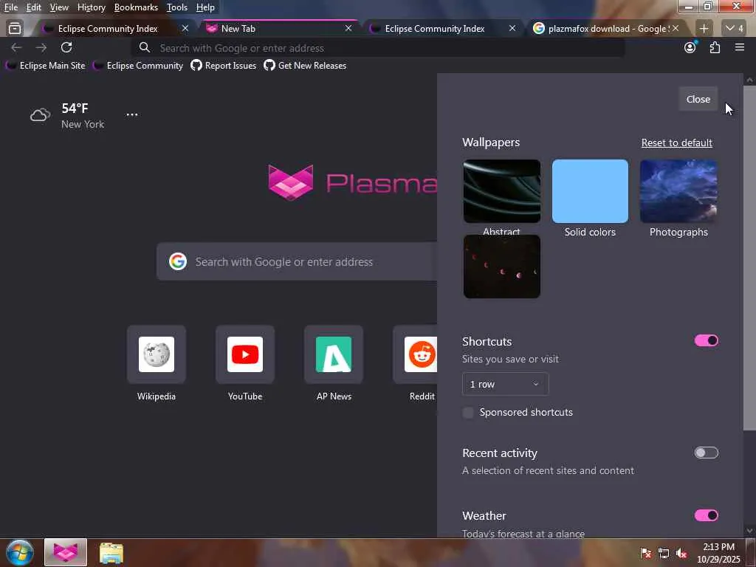Select the dark moon phases wallpaper thumbnail
This screenshot has height=567, width=756.
pos(501,266)
